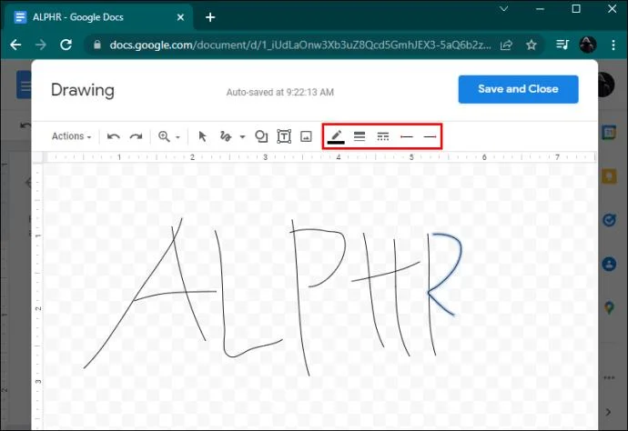628x431 pixels.
Task: Expand the zoom level dropdown arrow
Action: (177, 137)
